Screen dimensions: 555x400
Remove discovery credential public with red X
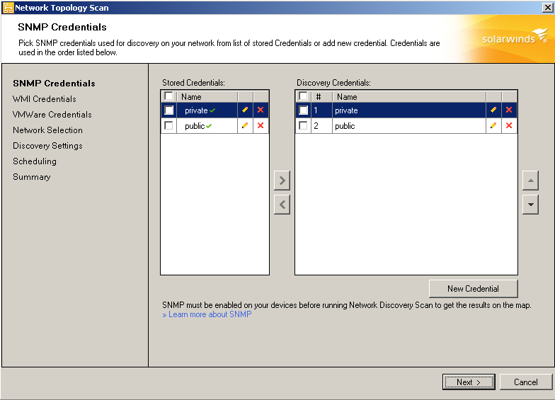coord(509,126)
